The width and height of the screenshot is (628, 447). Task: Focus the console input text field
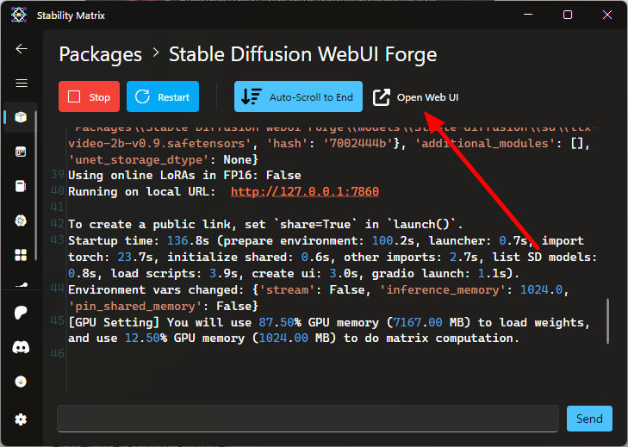[x=308, y=419]
